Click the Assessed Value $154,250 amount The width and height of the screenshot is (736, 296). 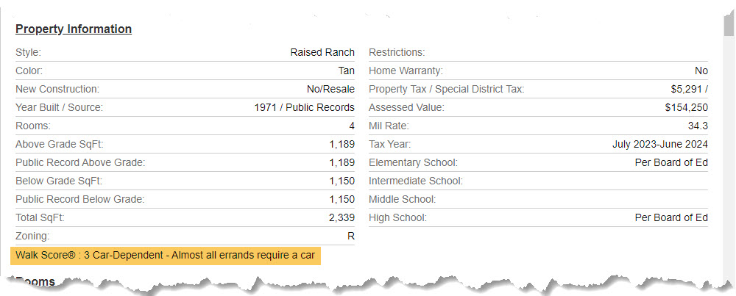point(686,107)
